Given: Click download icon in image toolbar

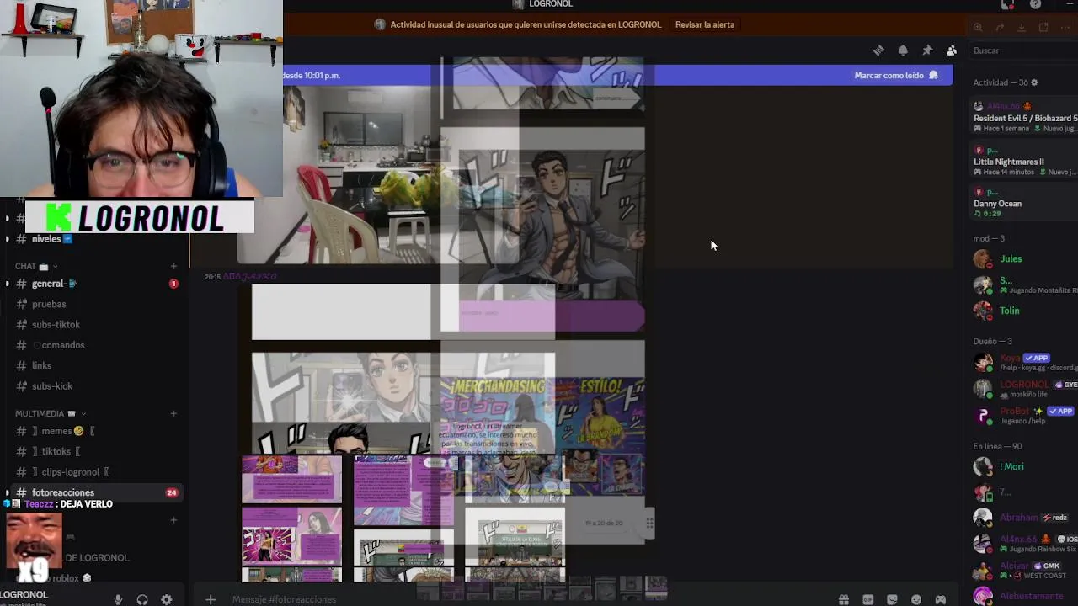Looking at the screenshot, I should 1022,27.
